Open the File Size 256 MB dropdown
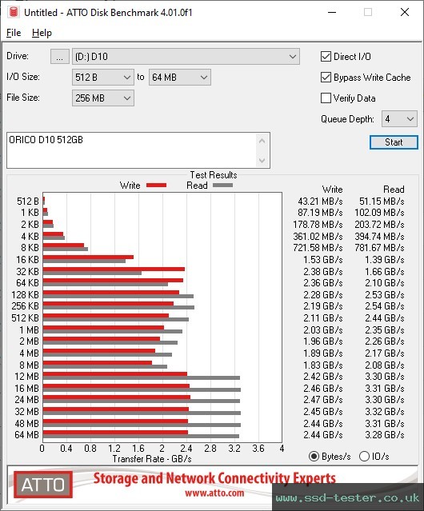The image size is (424, 511). (103, 98)
